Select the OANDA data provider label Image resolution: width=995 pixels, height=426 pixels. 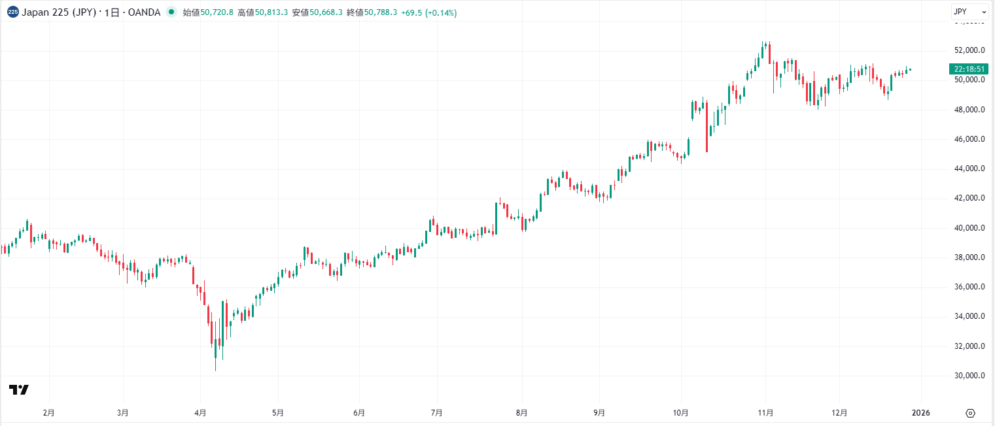click(x=144, y=12)
